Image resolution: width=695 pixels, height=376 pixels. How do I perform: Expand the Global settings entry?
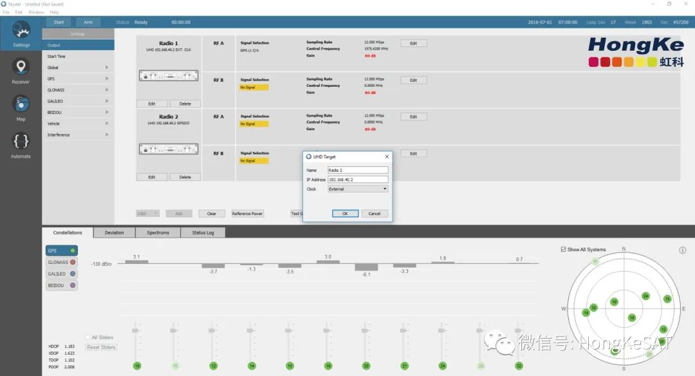click(x=78, y=68)
